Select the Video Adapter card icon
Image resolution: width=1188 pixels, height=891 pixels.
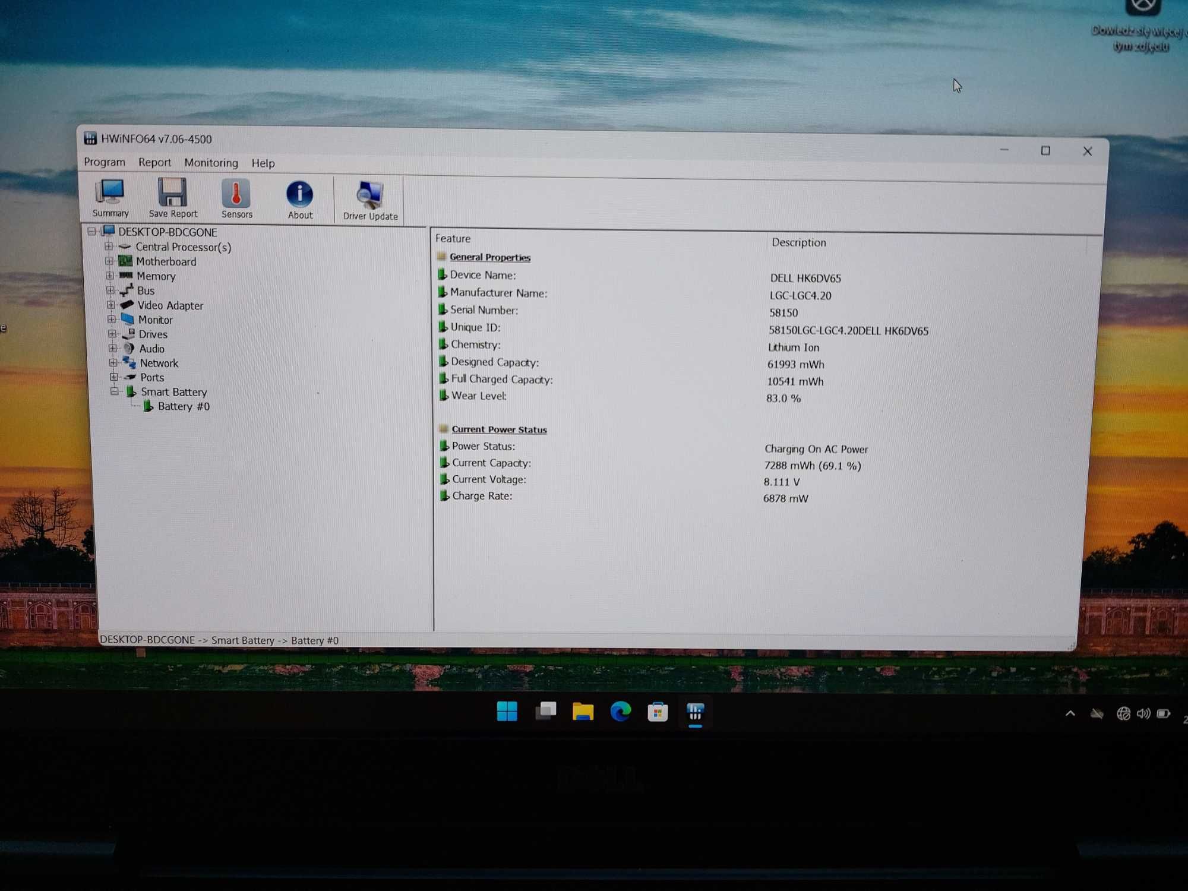pyautogui.click(x=127, y=304)
